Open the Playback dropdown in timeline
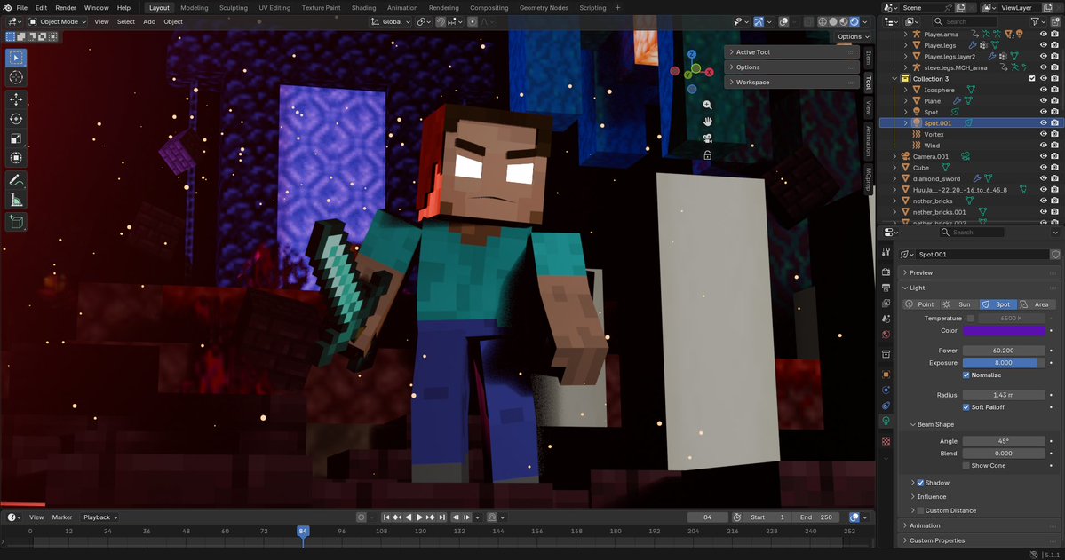 (x=100, y=517)
